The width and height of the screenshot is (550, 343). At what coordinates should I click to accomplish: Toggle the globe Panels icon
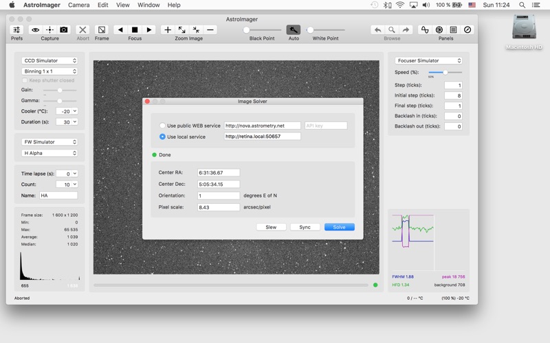tap(439, 29)
